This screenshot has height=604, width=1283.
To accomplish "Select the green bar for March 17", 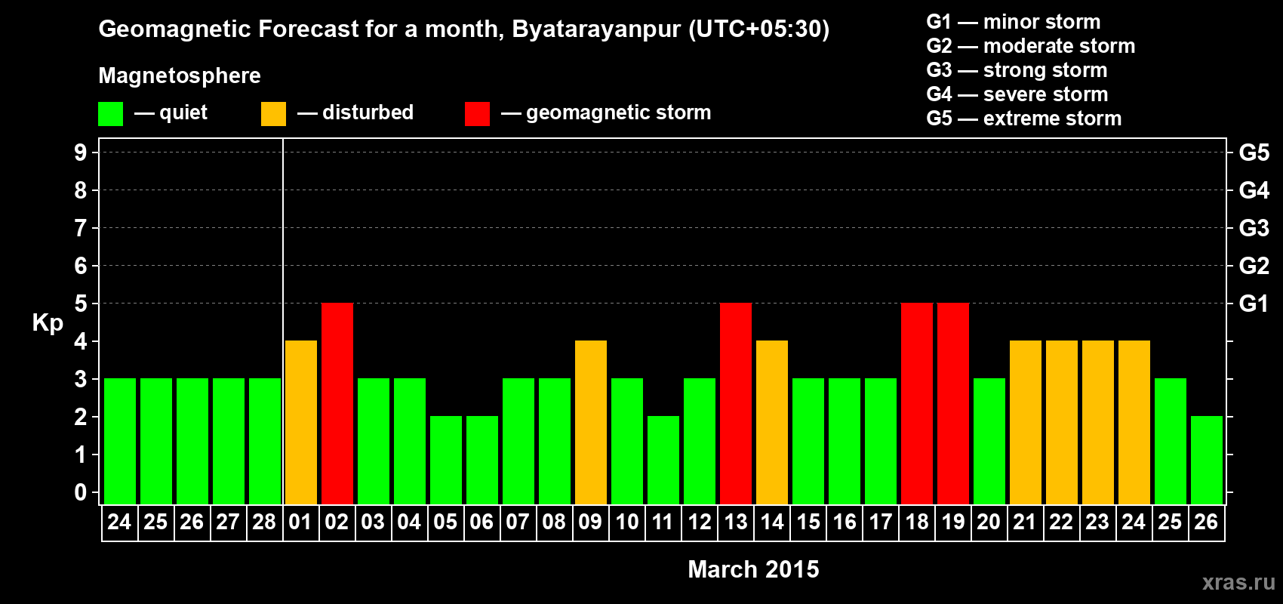I will click(x=881, y=441).
